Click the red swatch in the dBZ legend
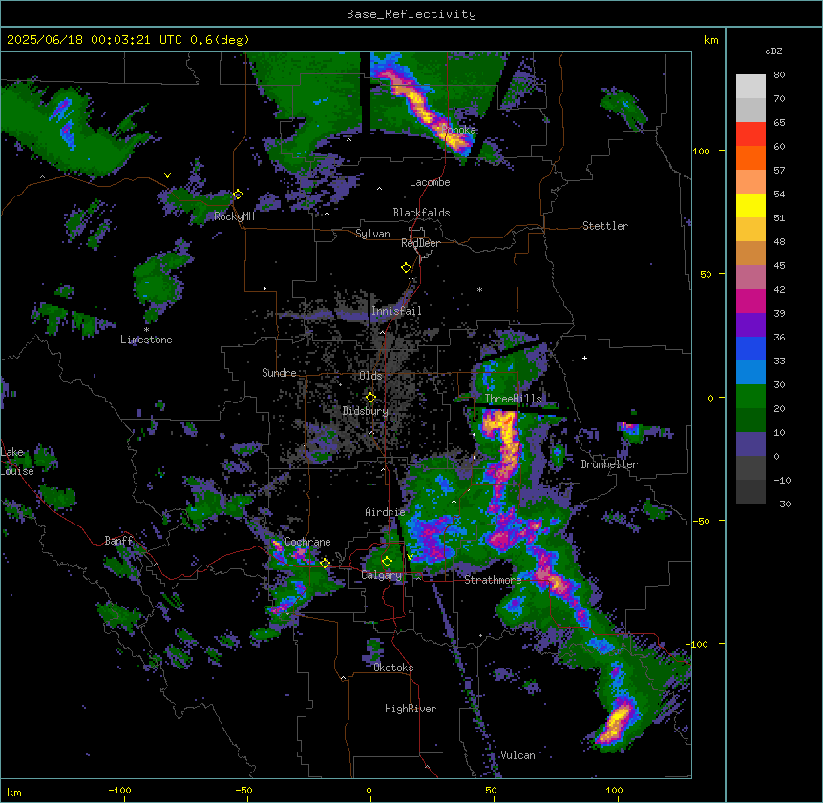 (750, 134)
